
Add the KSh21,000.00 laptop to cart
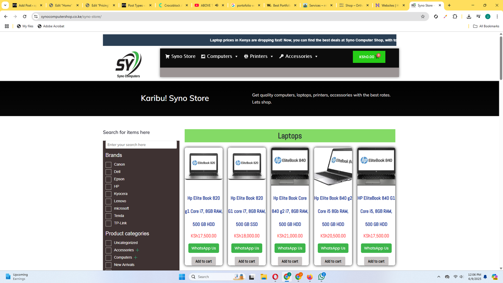290,261
